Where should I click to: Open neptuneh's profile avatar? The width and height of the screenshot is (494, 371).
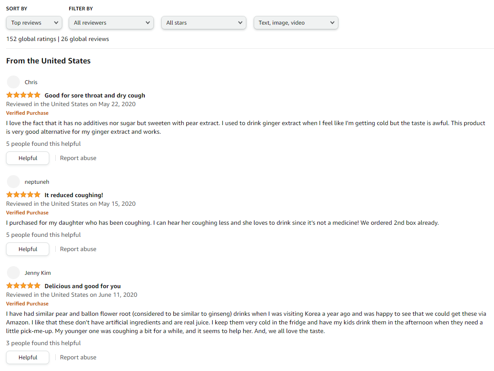pos(13,182)
